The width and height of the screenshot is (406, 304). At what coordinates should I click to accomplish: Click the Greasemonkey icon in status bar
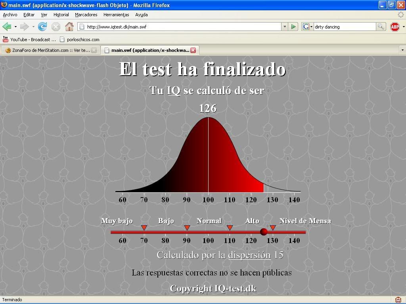pyautogui.click(x=398, y=300)
